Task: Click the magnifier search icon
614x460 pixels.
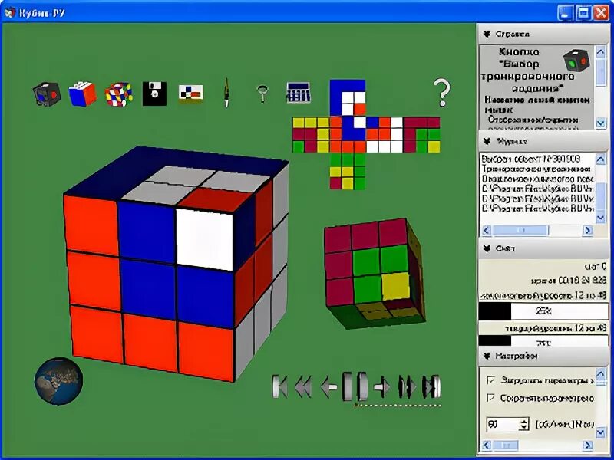Action: coord(262,94)
